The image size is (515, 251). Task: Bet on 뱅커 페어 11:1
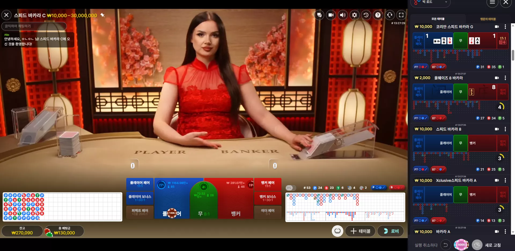tap(268, 184)
